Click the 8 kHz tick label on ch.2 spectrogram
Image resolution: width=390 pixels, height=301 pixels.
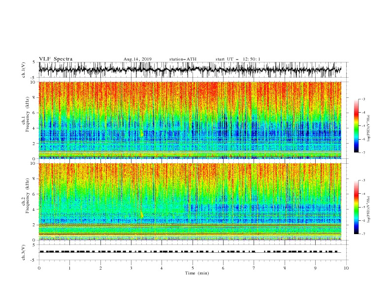[34, 179]
